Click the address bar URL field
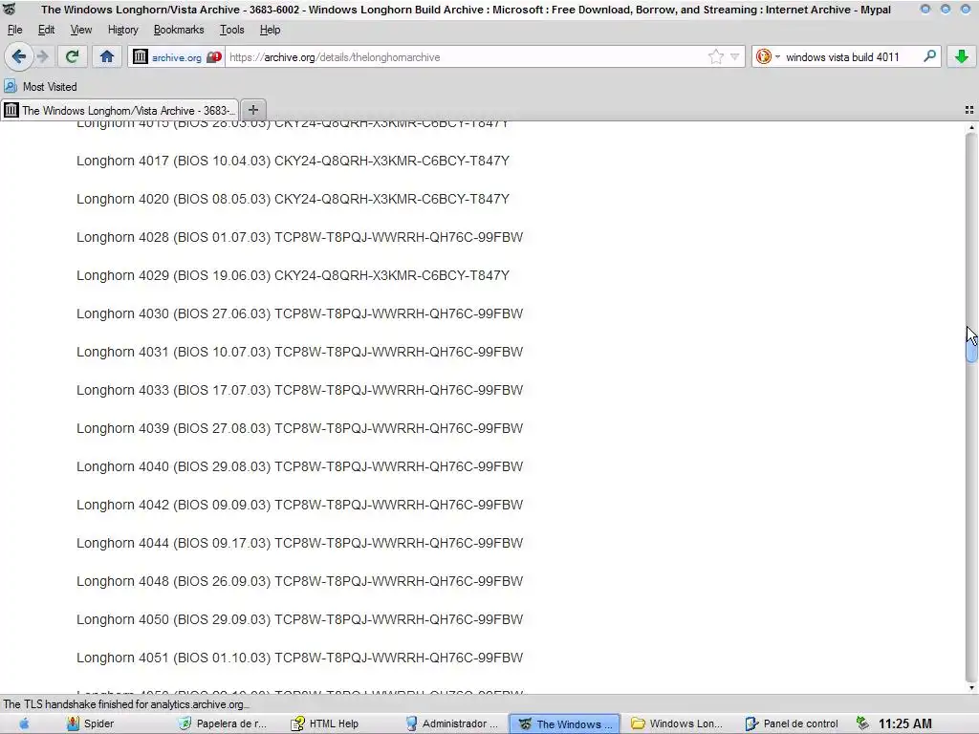Viewport: 979px width, 734px height. (466, 56)
